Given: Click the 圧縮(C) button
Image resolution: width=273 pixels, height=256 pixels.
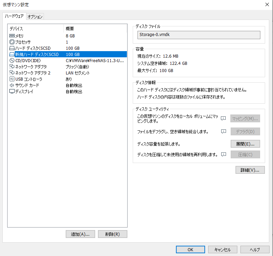Looking at the screenshot, I should coord(245,154).
